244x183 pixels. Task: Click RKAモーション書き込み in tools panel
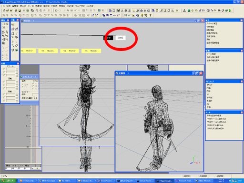click(x=216, y=119)
